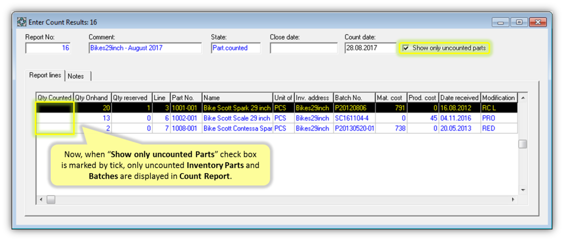Click the empty Close date field
This screenshot has width=564, height=241.
click(304, 48)
